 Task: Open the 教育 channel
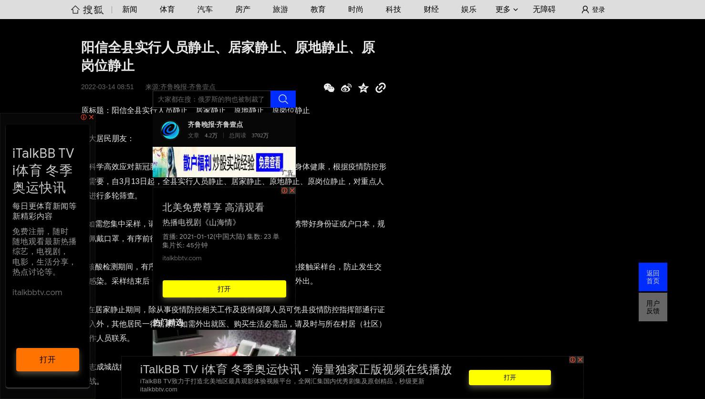318,10
